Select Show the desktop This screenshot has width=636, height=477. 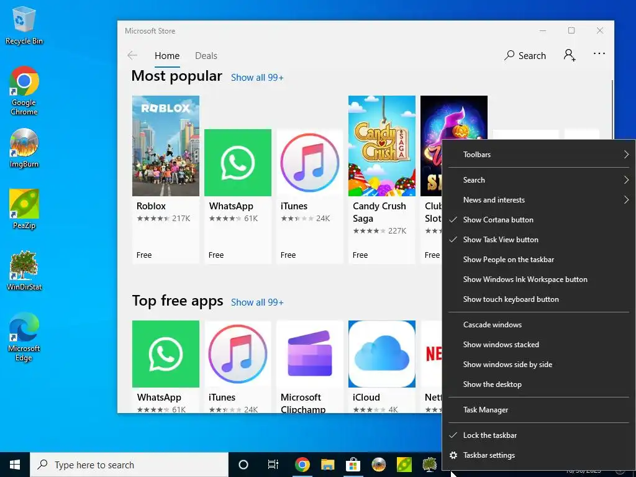coord(538,384)
